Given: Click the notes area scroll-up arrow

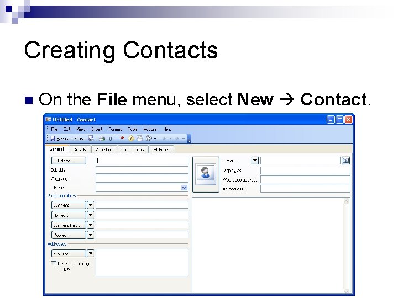Looking at the screenshot, I should click(x=346, y=201).
